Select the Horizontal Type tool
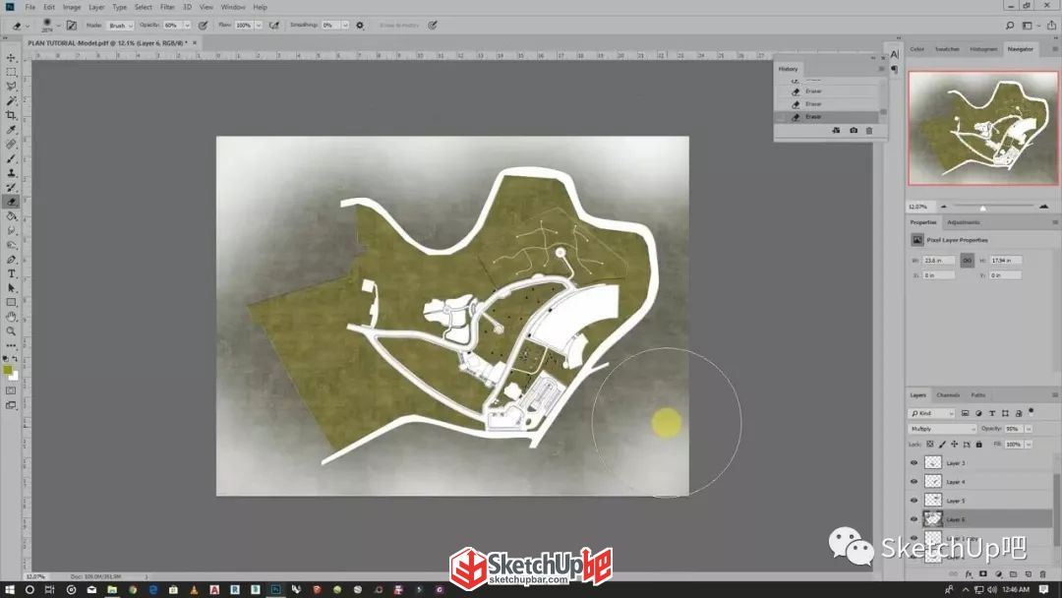This screenshot has height=598, width=1062. coord(11,273)
